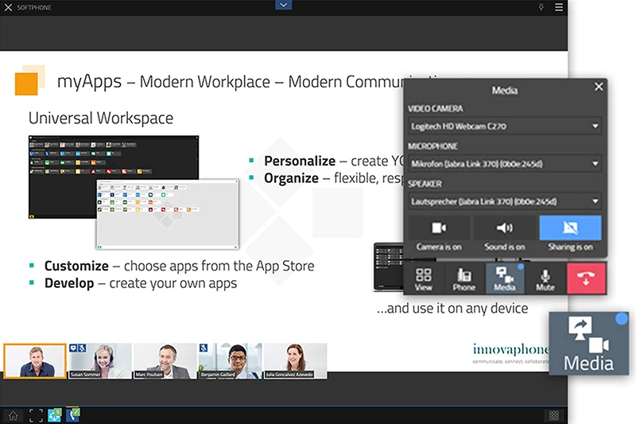Click the Media button in call toolbar
636x424 pixels.
pyautogui.click(x=505, y=278)
